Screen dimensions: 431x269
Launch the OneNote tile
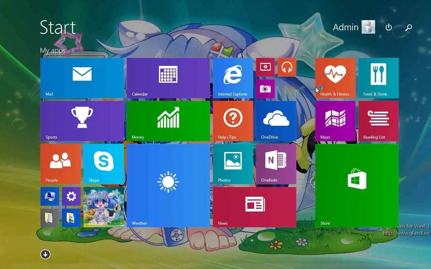[276, 164]
